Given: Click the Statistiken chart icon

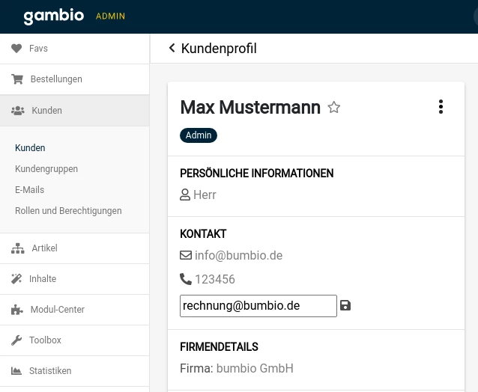Looking at the screenshot, I should (x=16, y=371).
